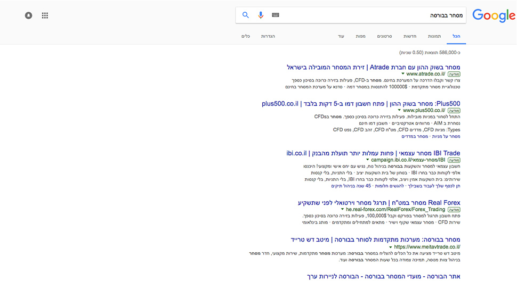Open הגדרות (Settings) menu

coord(268,36)
